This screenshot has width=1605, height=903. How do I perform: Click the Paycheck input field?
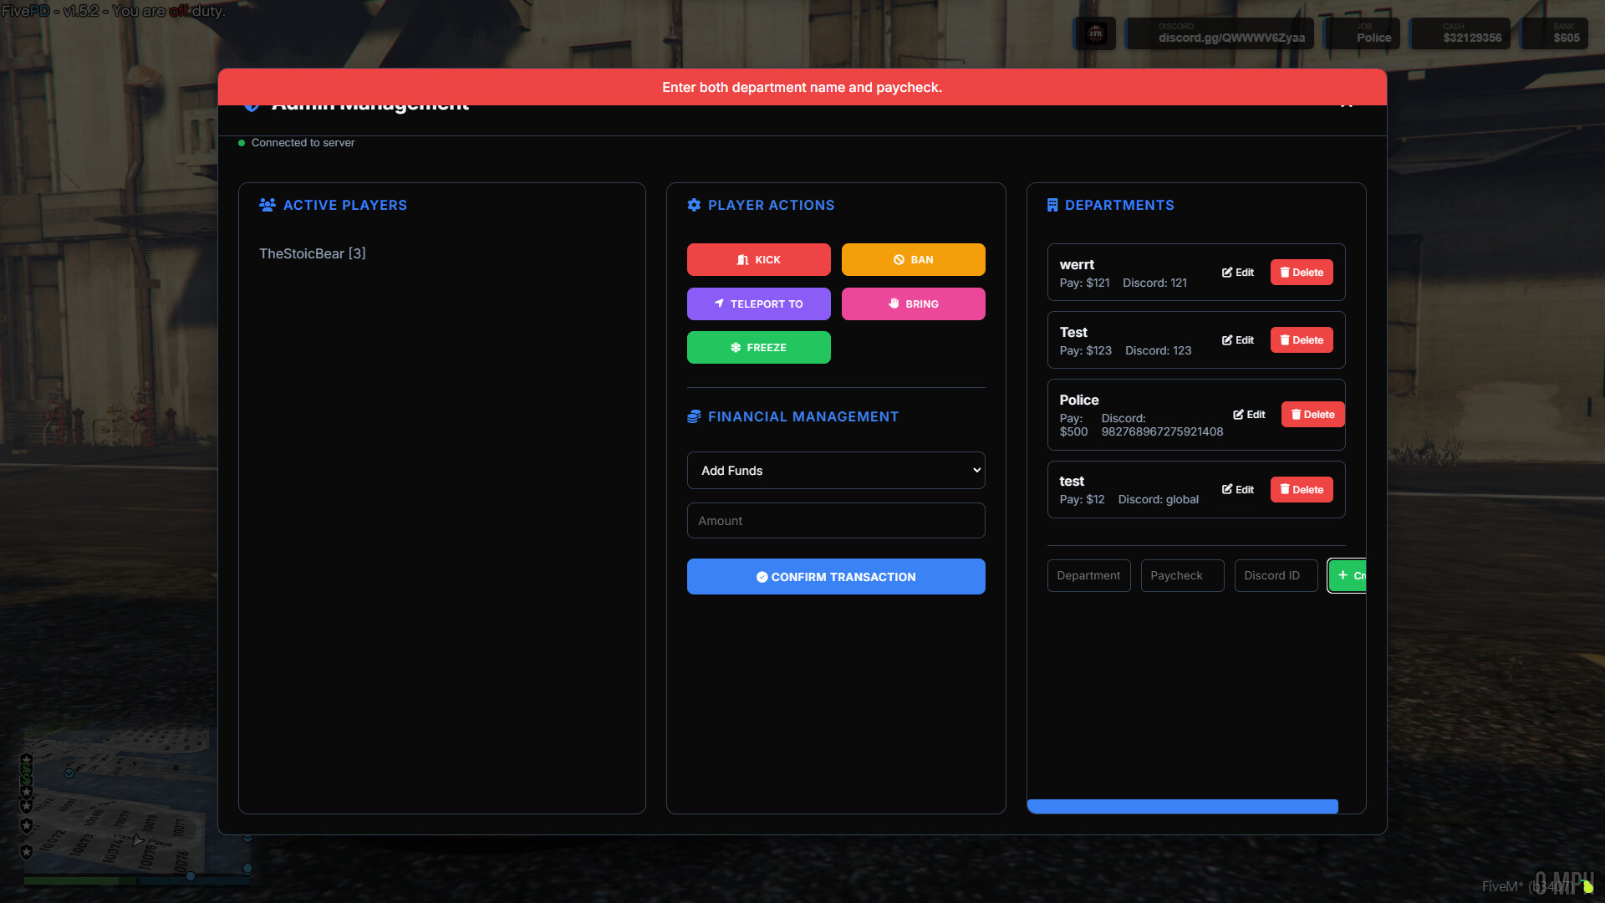pyautogui.click(x=1181, y=575)
